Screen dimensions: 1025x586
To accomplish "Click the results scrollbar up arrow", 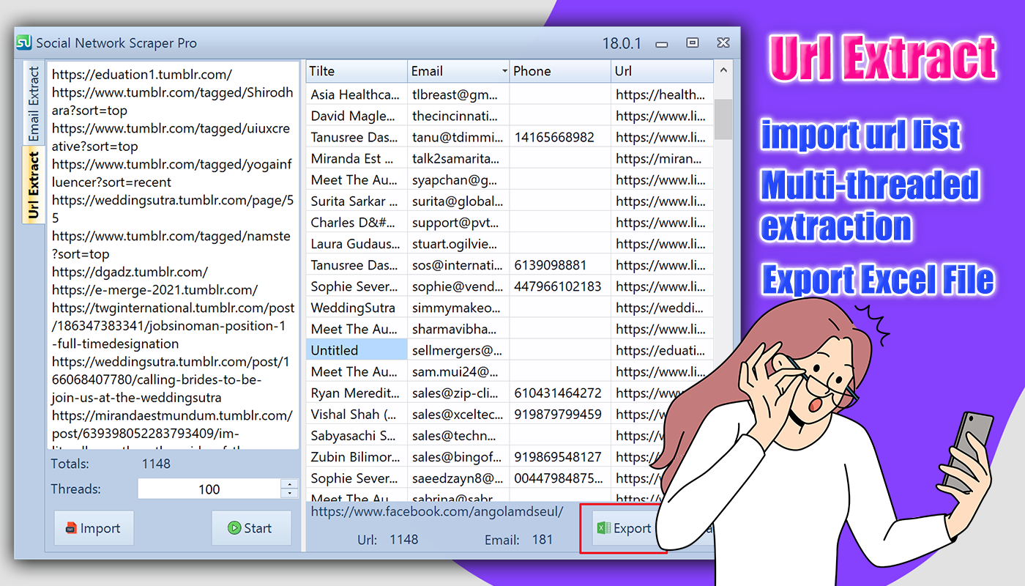I will tap(723, 71).
